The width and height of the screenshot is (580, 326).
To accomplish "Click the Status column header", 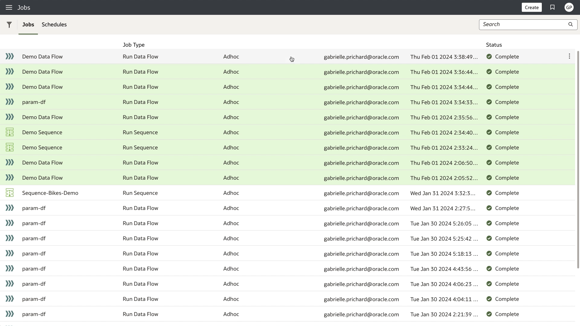I will (494, 45).
